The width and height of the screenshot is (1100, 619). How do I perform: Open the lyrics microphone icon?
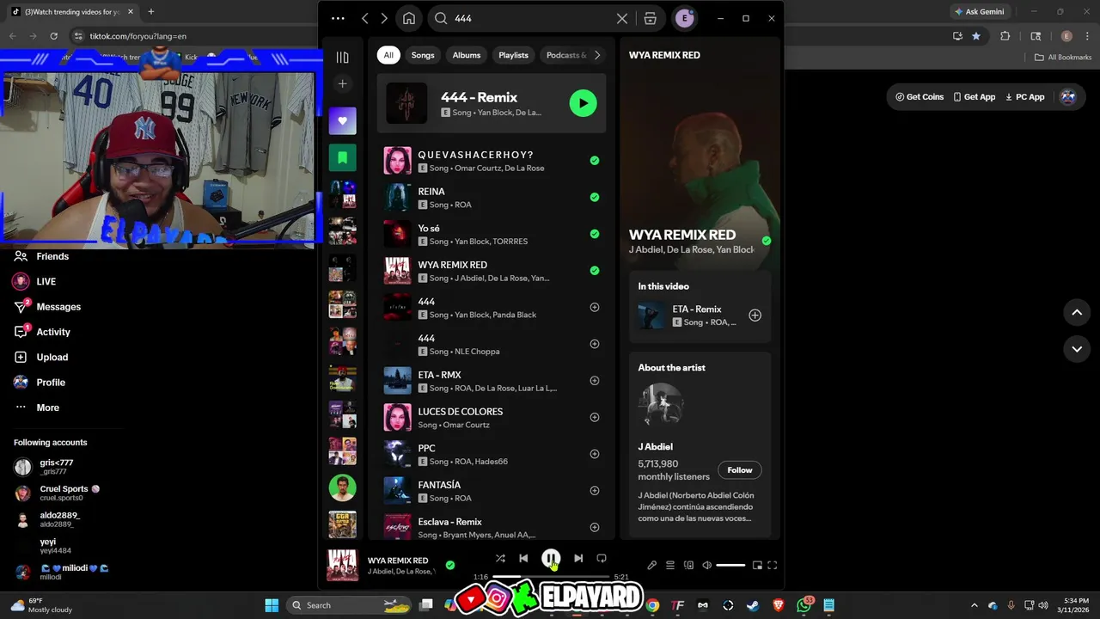(x=651, y=565)
